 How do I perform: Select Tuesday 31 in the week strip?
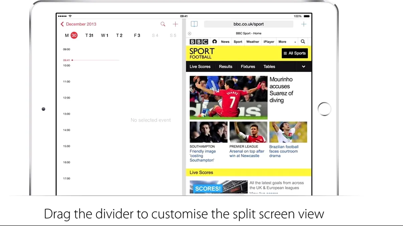pyautogui.click(x=89, y=35)
